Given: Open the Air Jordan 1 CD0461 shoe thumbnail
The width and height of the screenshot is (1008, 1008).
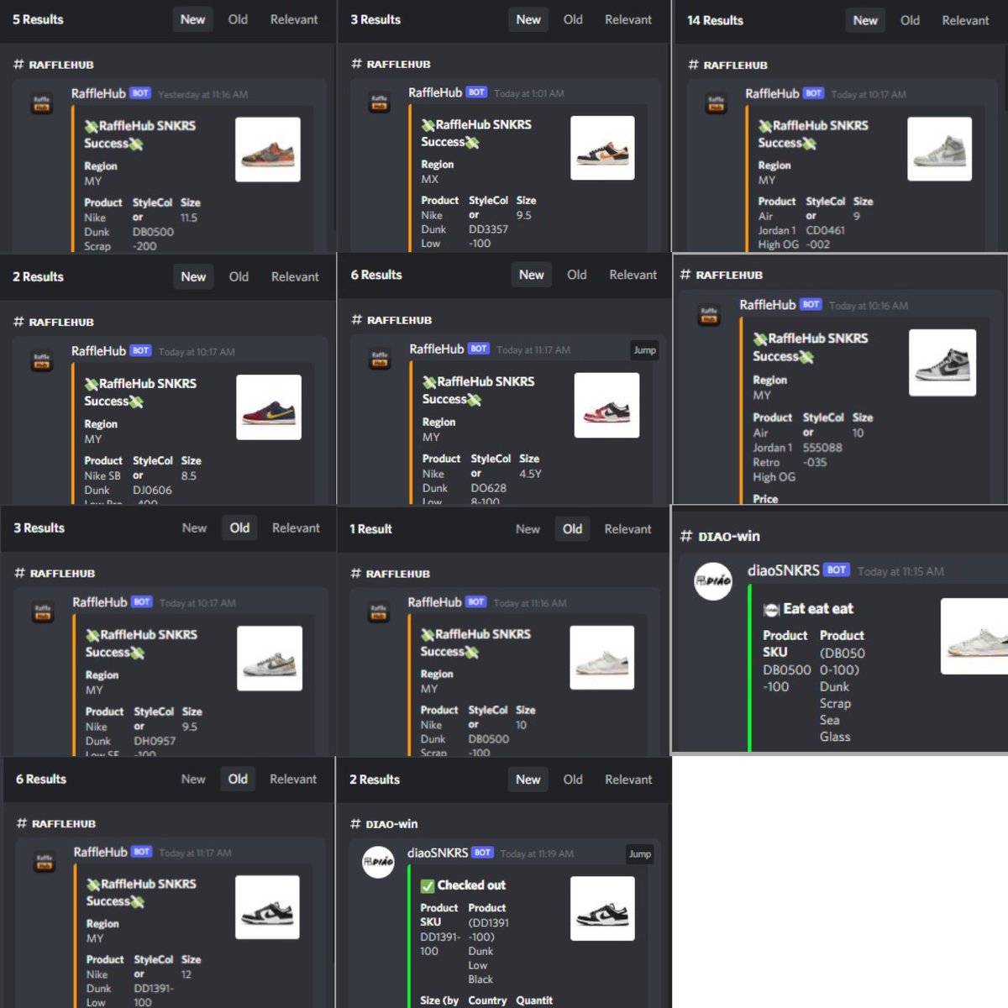Looking at the screenshot, I should (x=939, y=149).
